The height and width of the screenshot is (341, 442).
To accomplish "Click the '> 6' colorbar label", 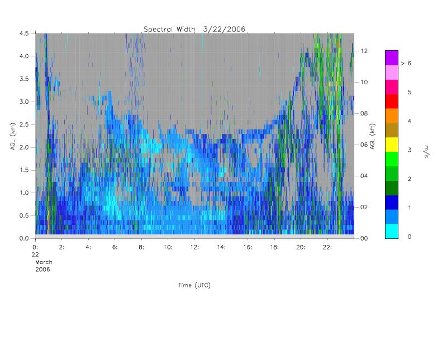I will (406, 64).
